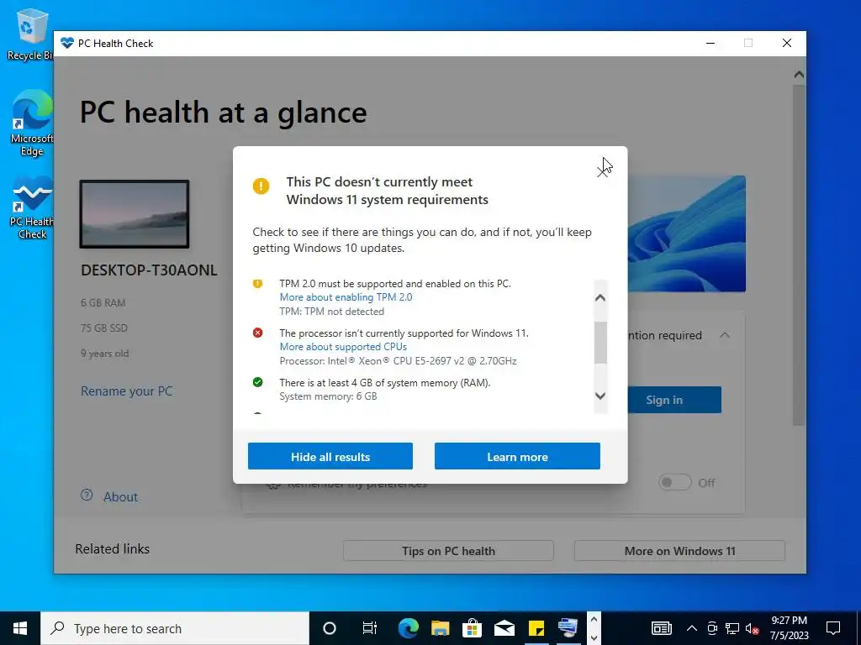Open Recycle Bin desktop icon
Viewport: 861px width, 645px height.
point(29,34)
